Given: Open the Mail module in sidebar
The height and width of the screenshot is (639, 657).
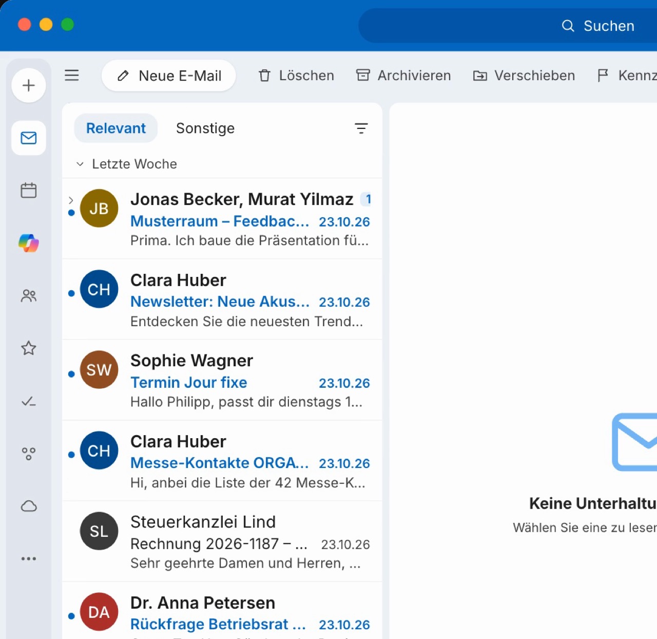Looking at the screenshot, I should (29, 138).
